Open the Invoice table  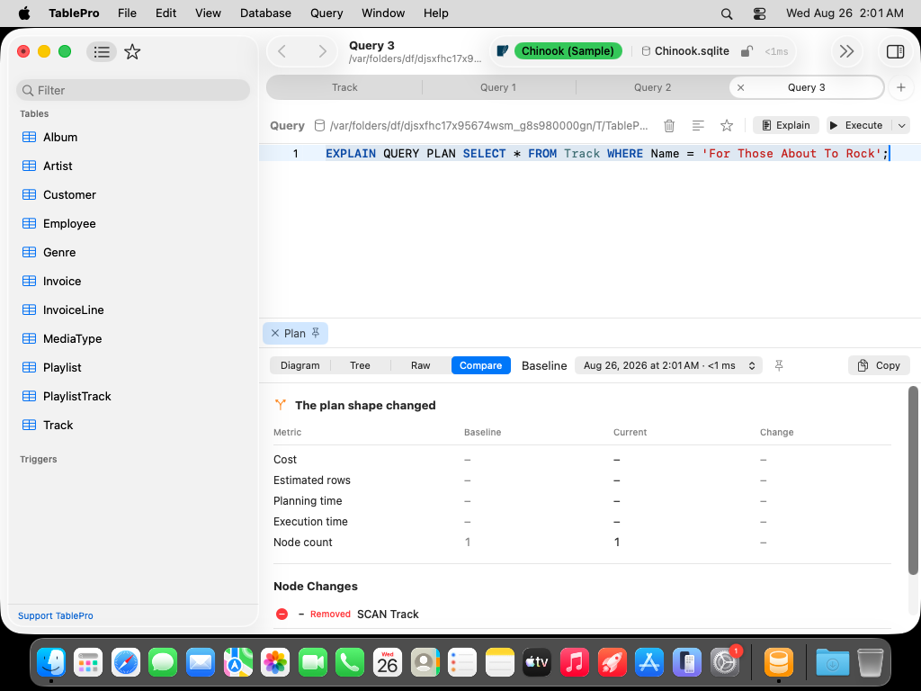tap(62, 281)
